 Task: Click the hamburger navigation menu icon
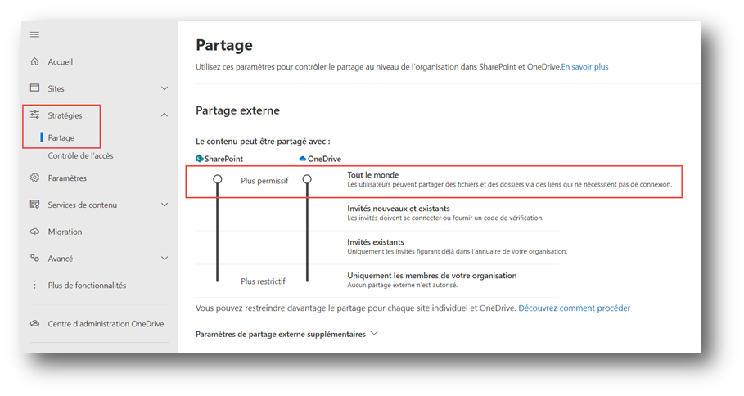coord(34,34)
